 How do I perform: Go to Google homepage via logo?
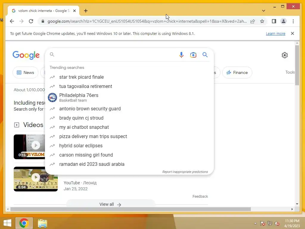click(26, 55)
